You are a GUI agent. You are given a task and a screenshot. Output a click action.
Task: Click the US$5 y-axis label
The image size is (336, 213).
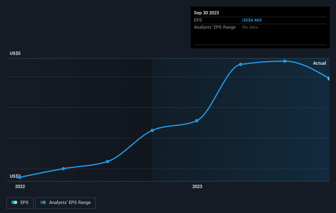[15, 53]
